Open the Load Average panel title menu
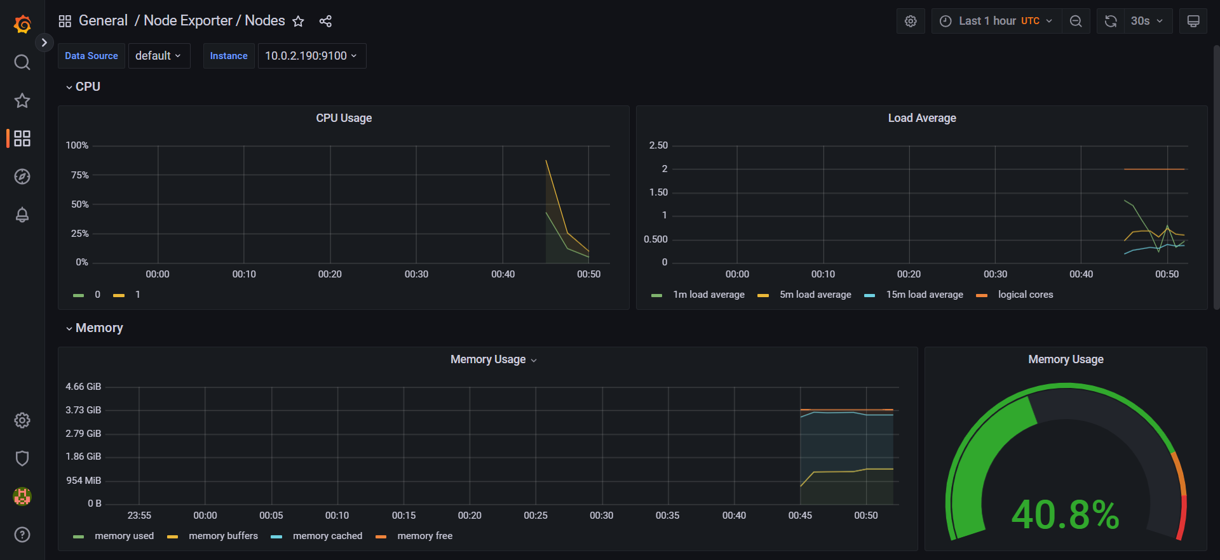The width and height of the screenshot is (1220, 560). (x=922, y=118)
